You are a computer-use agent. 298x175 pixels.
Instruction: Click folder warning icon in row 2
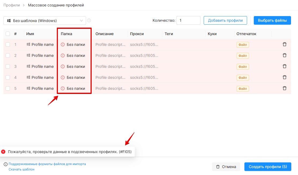63,55
